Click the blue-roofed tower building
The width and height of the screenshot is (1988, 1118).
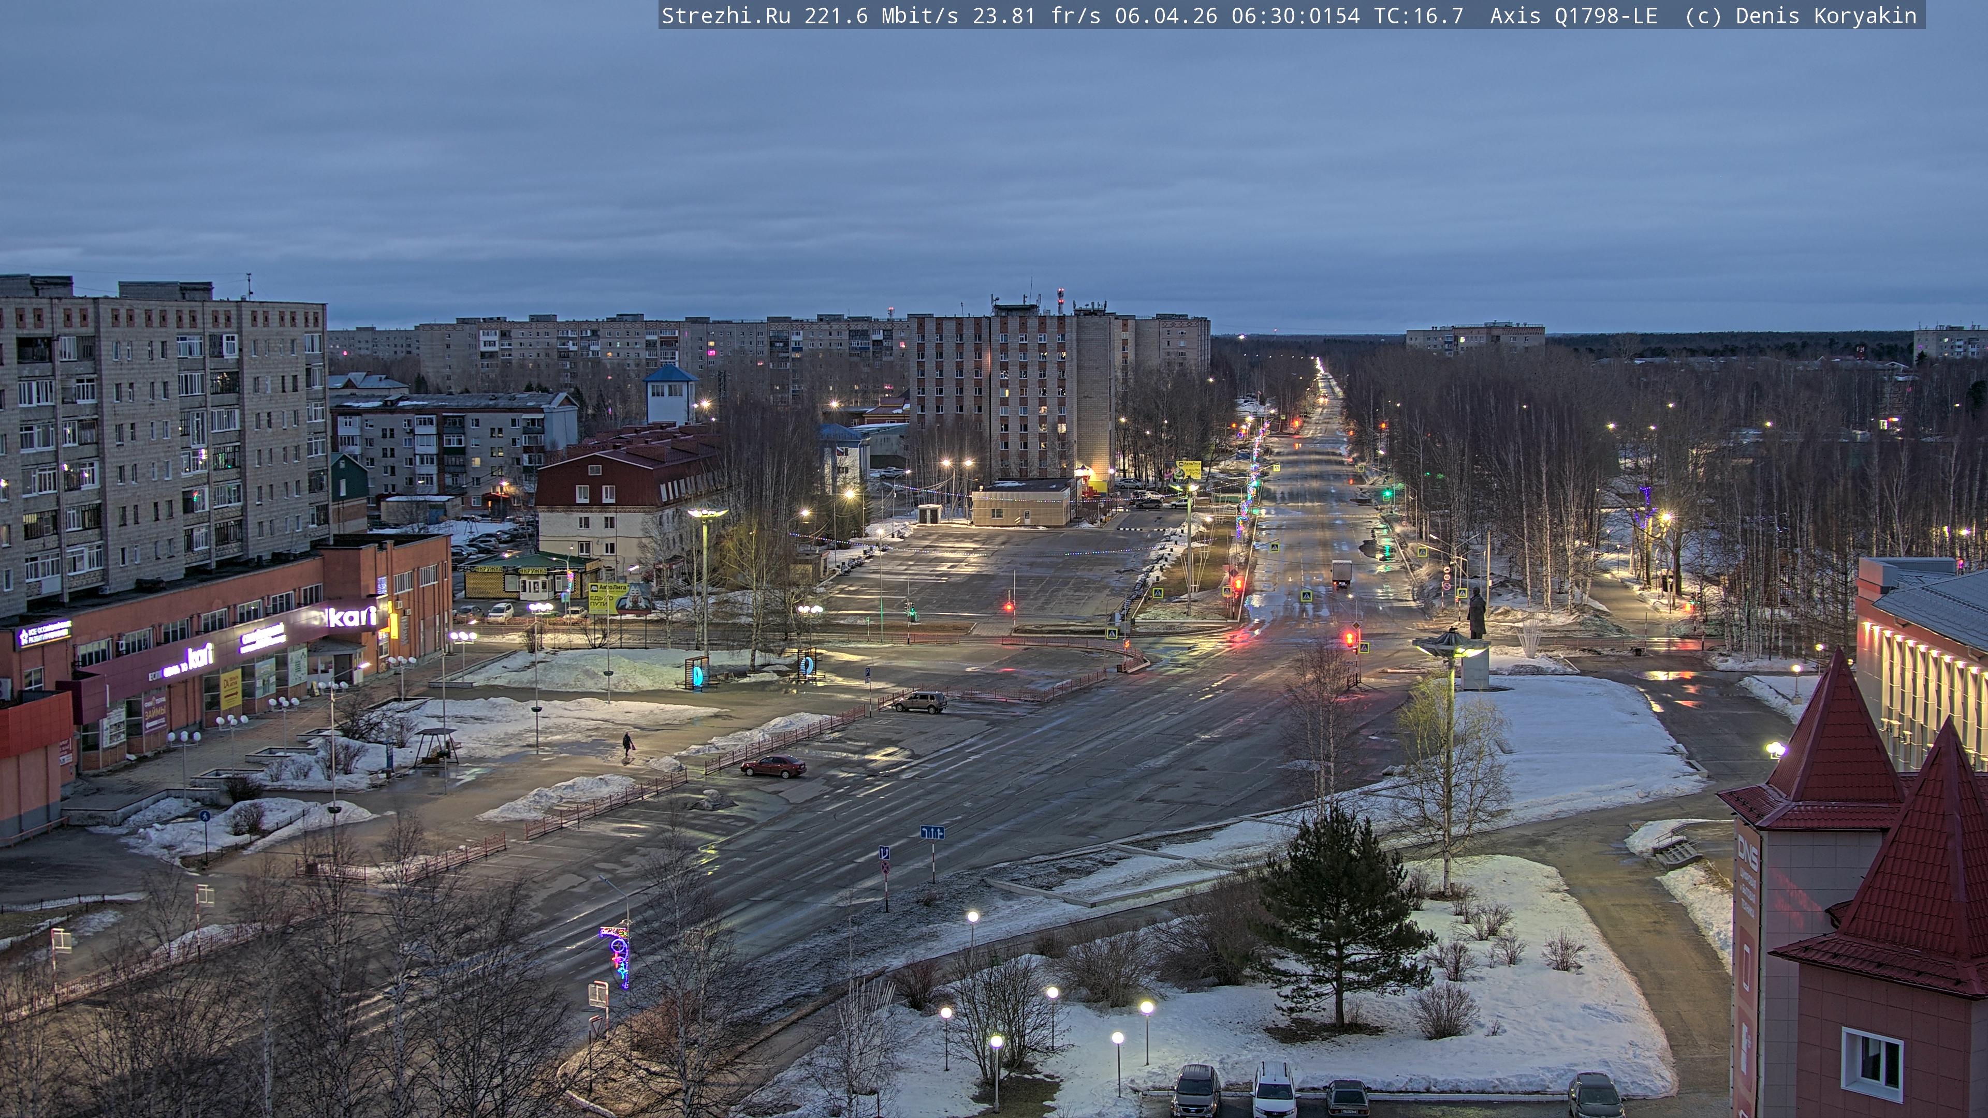(x=670, y=393)
